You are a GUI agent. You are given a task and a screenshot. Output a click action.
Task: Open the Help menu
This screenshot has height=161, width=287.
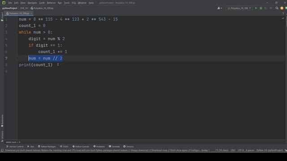point(91,3)
